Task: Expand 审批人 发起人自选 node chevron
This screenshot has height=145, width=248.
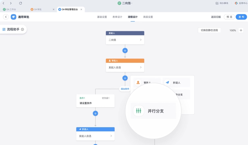Action: coord(140,67)
